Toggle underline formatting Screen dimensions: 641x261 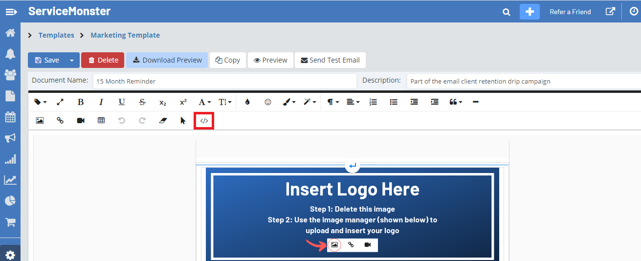[x=122, y=102]
